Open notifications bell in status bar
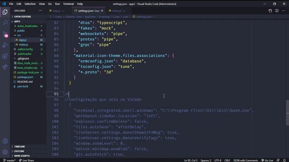 coord(284,160)
